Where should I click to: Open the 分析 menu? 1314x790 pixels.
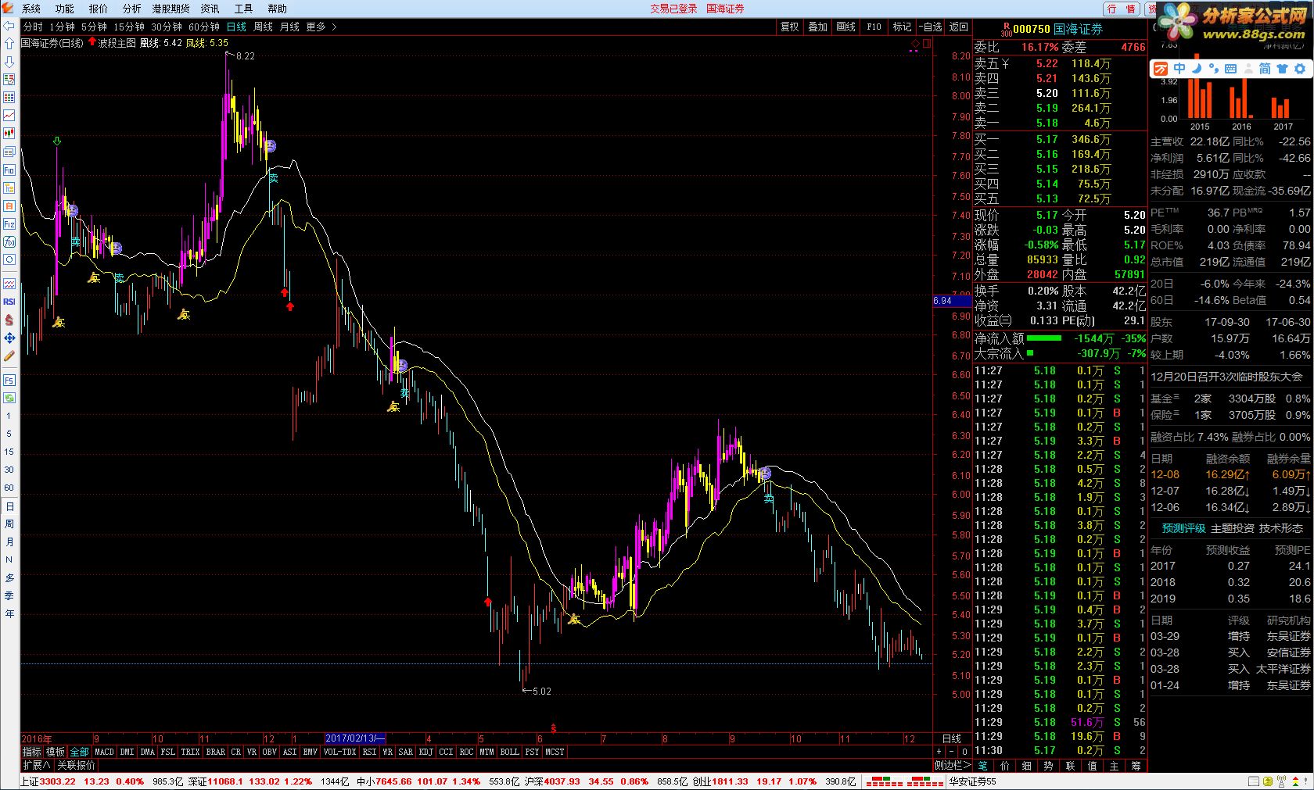[x=132, y=9]
